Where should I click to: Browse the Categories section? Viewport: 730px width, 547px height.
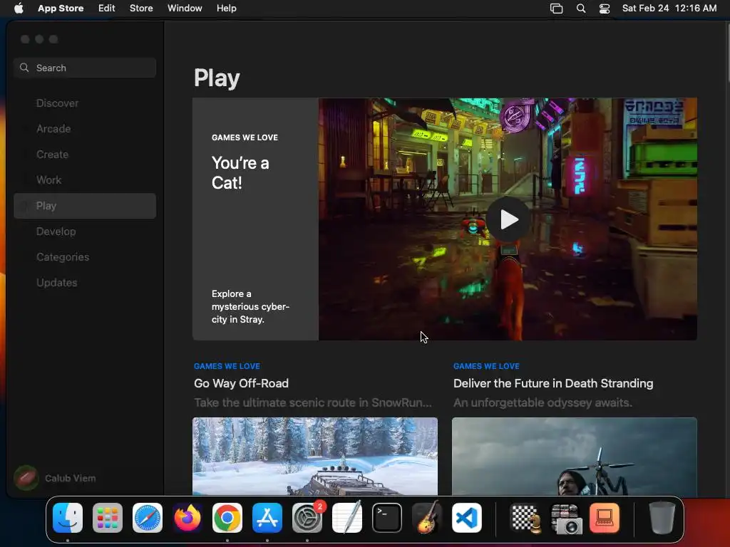[x=85, y=256]
